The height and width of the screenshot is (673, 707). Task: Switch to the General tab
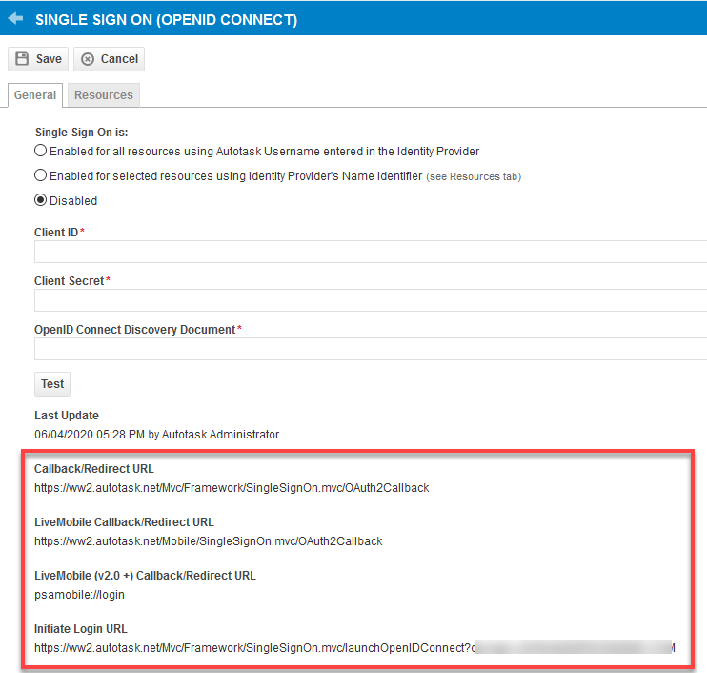tap(35, 95)
